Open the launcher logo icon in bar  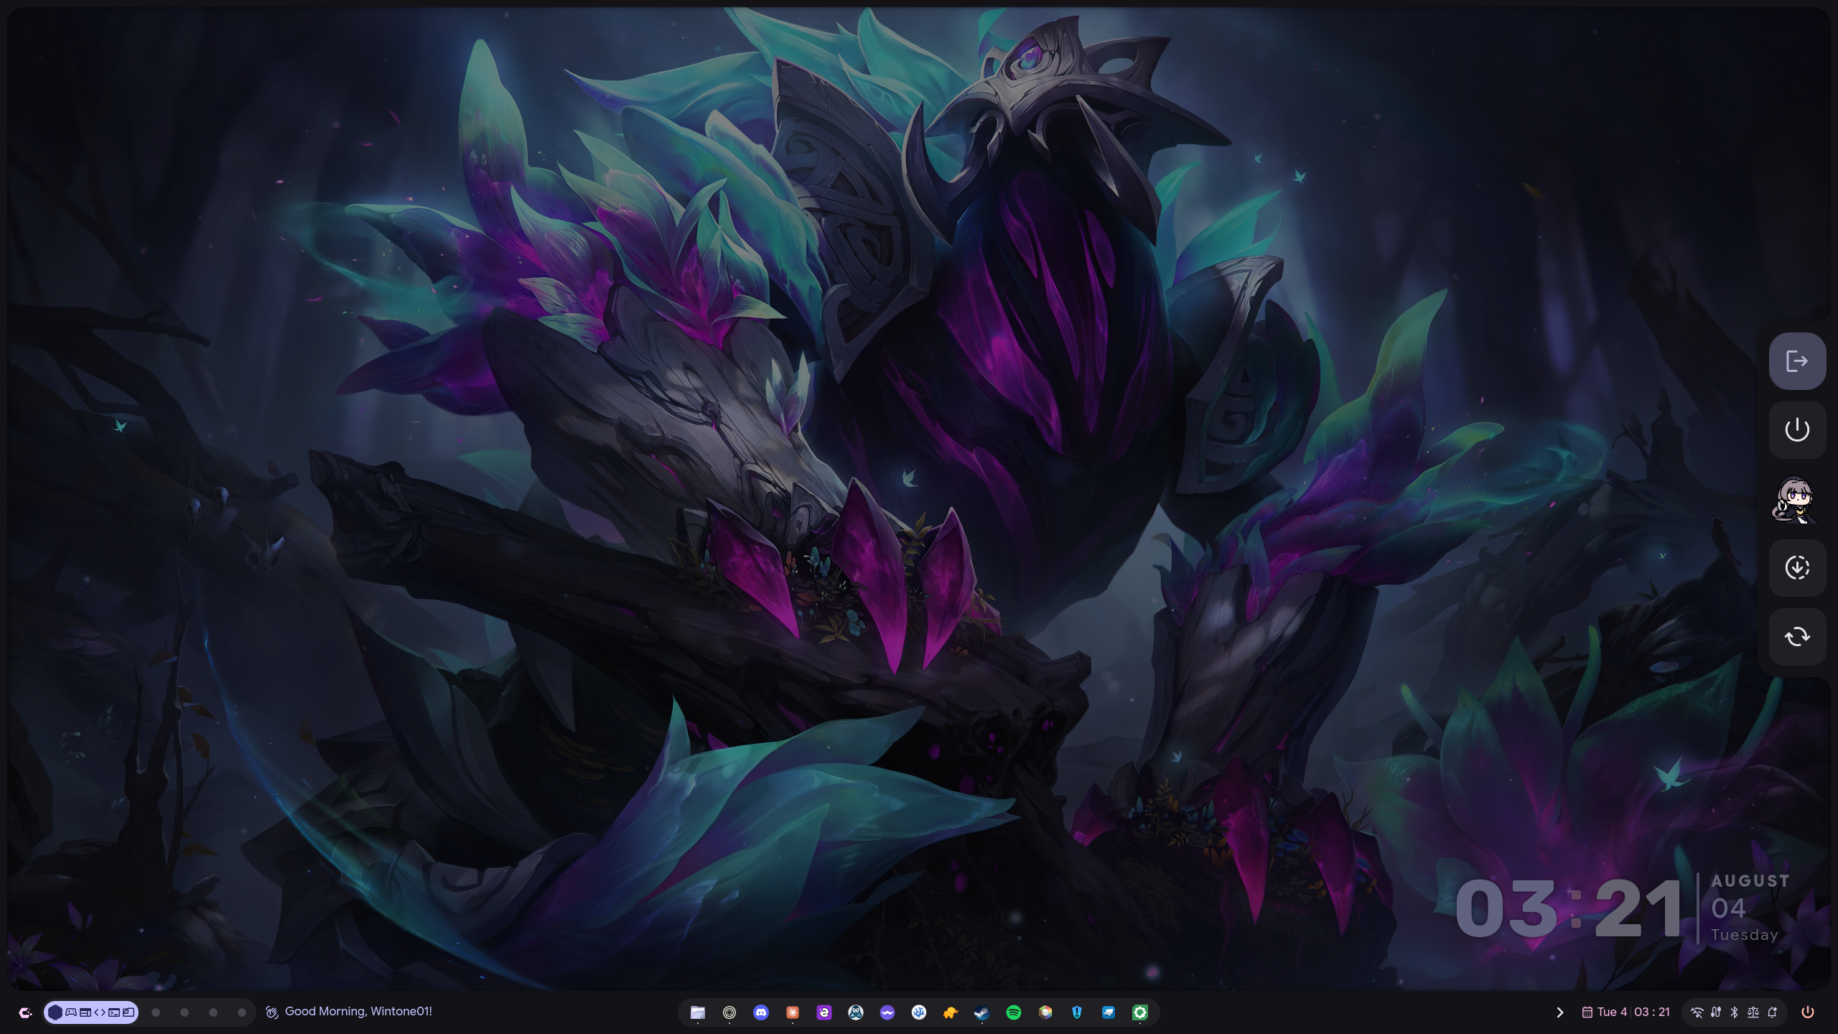point(25,1012)
